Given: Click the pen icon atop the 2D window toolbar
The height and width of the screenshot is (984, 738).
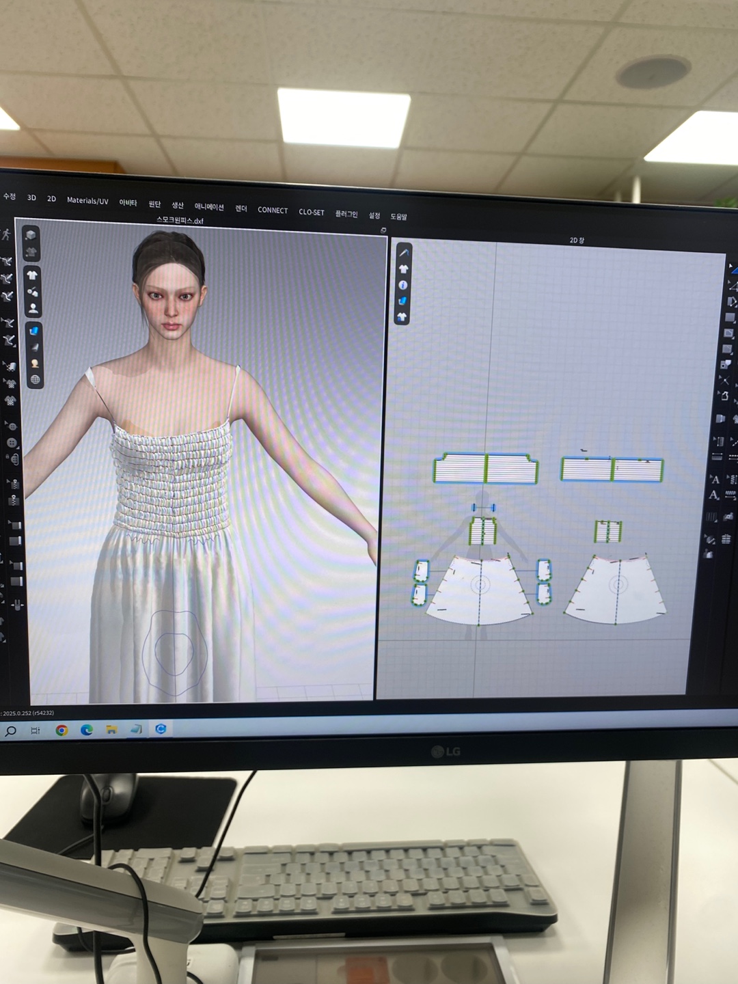Looking at the screenshot, I should coord(403,252).
